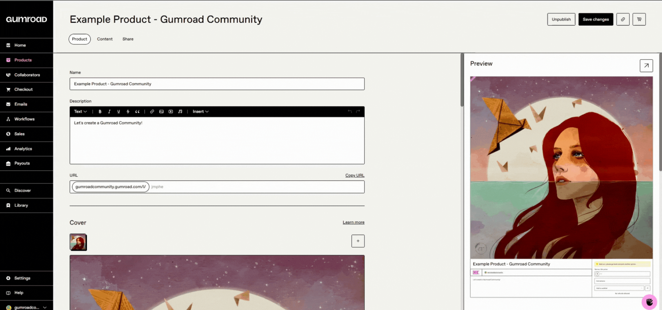
Task: Insert audio with the music note icon
Action: tap(180, 112)
